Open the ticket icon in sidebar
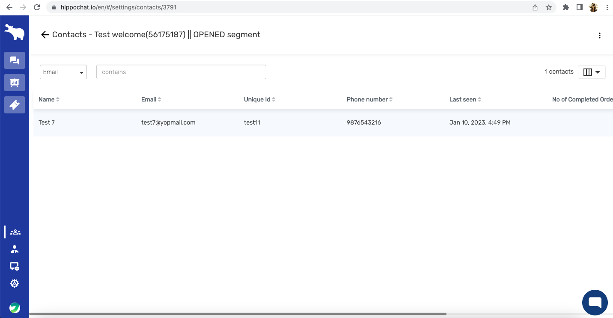Screen dimensions: 613x318 point(15,105)
